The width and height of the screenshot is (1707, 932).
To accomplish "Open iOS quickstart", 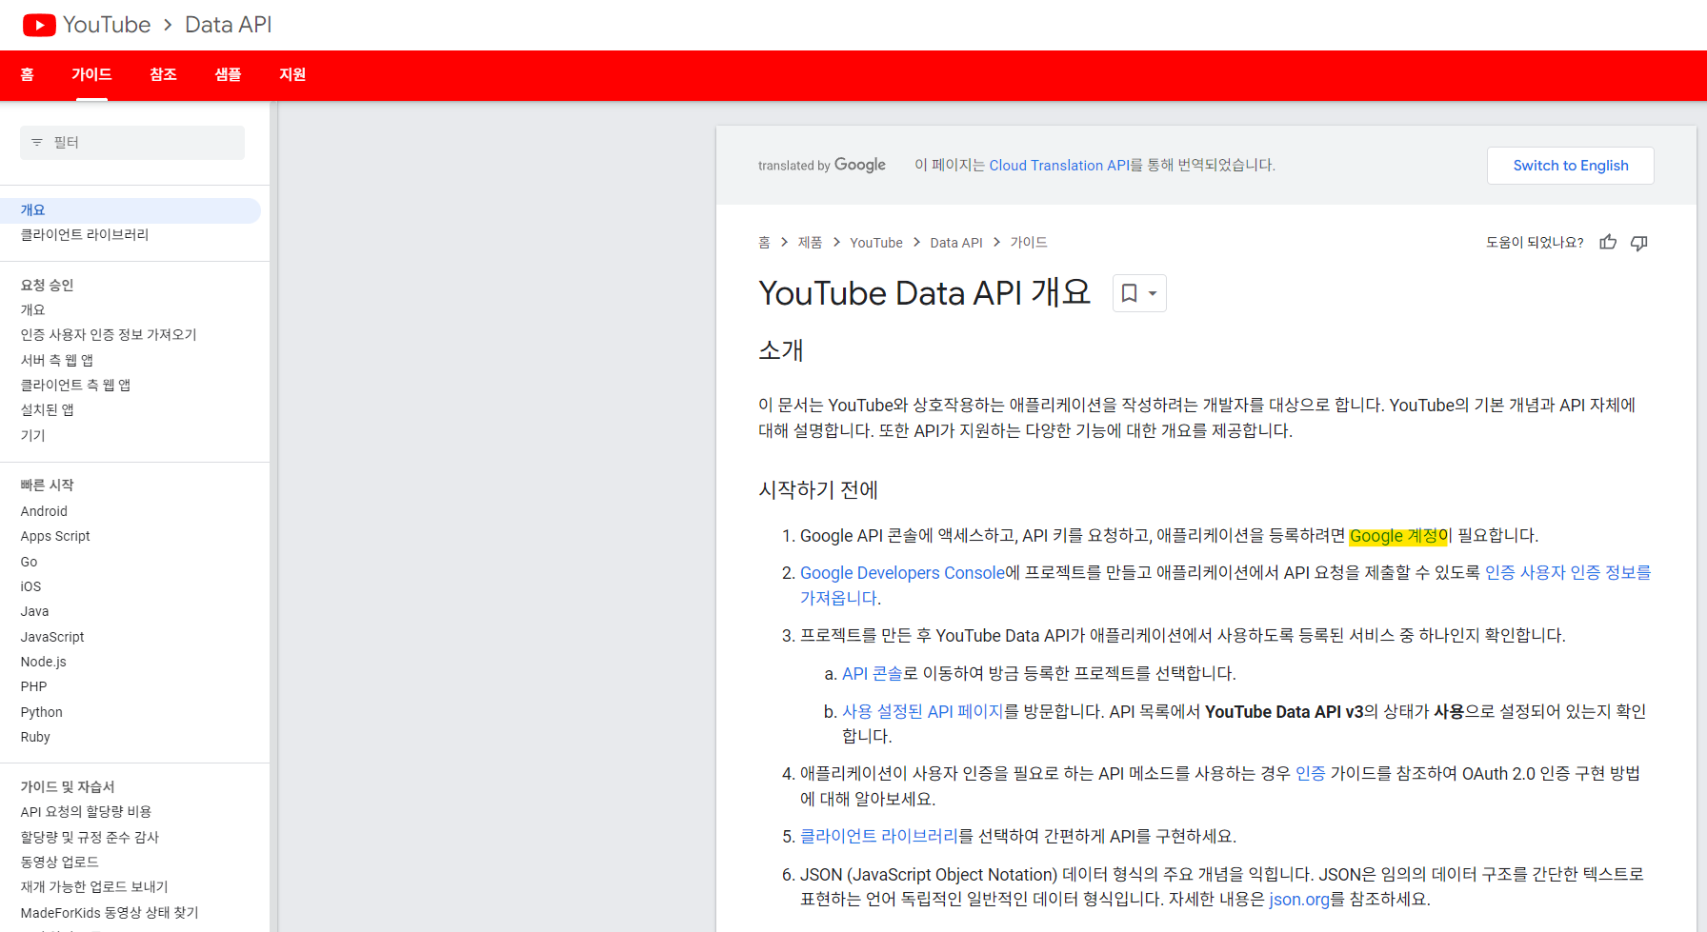I will coord(31,587).
